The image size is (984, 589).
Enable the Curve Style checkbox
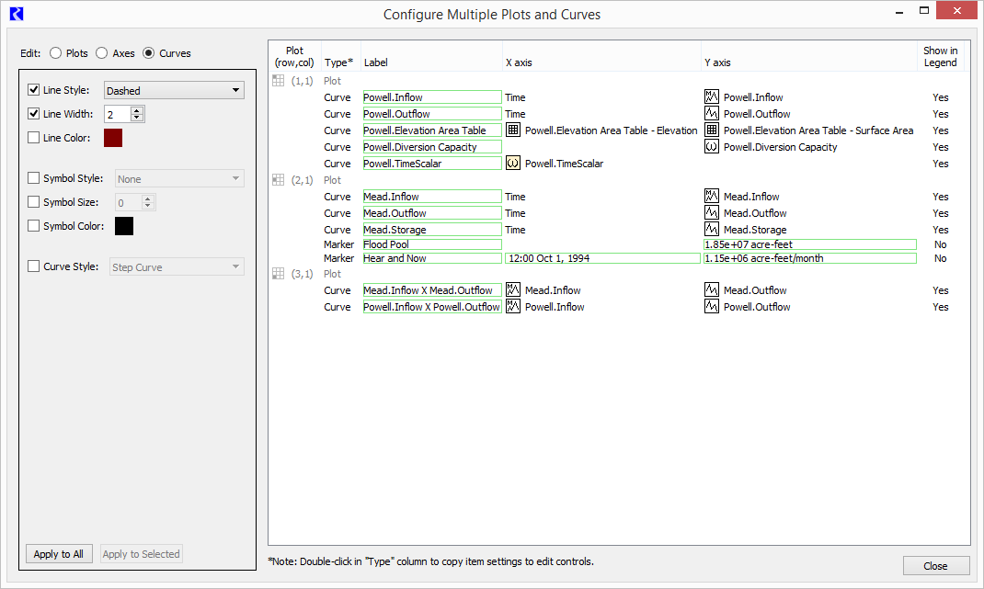[34, 266]
